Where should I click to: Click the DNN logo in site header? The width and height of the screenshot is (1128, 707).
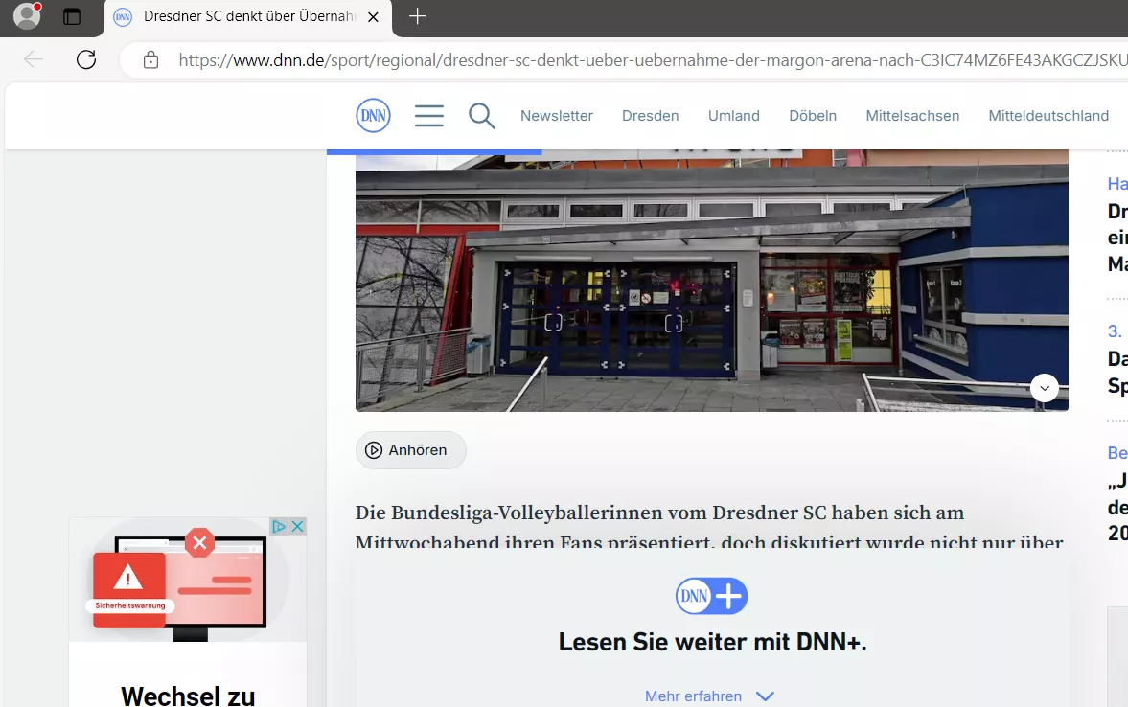click(374, 115)
